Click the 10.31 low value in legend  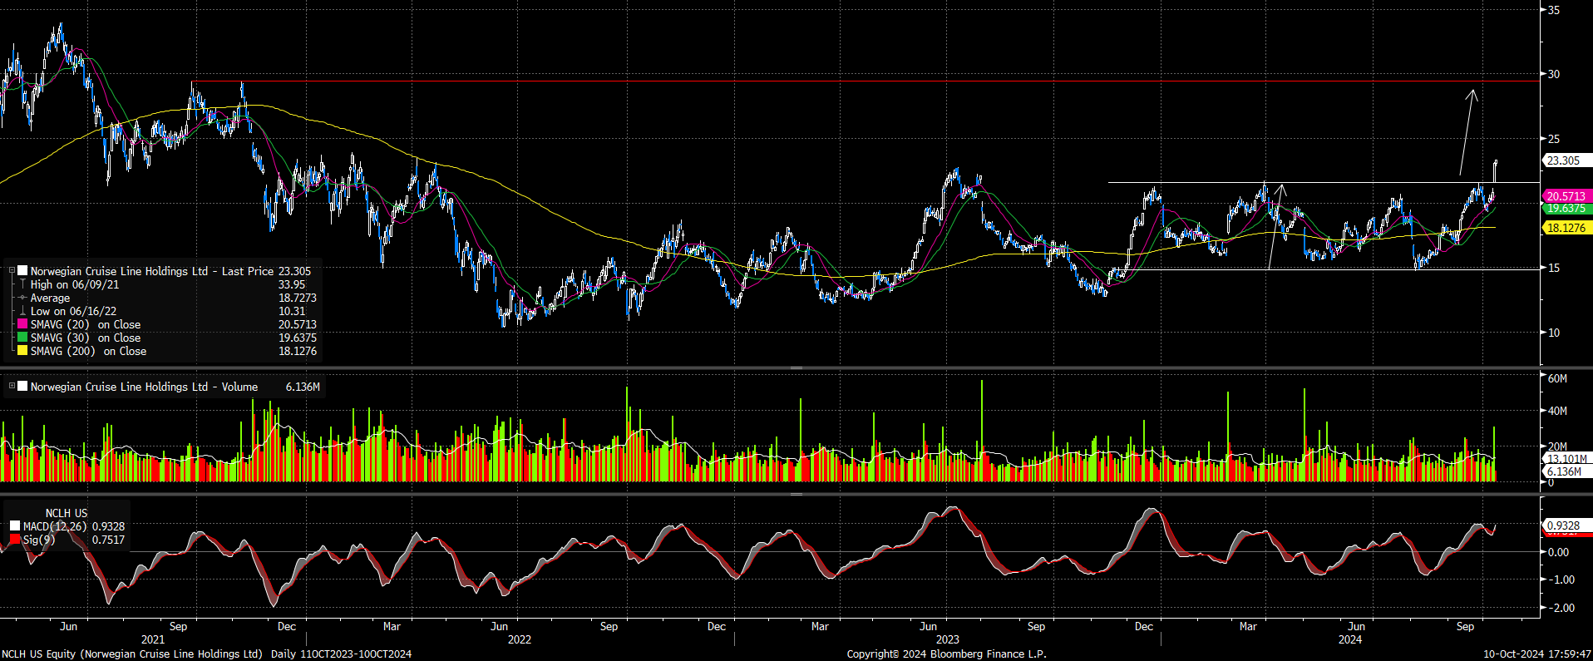(x=292, y=311)
